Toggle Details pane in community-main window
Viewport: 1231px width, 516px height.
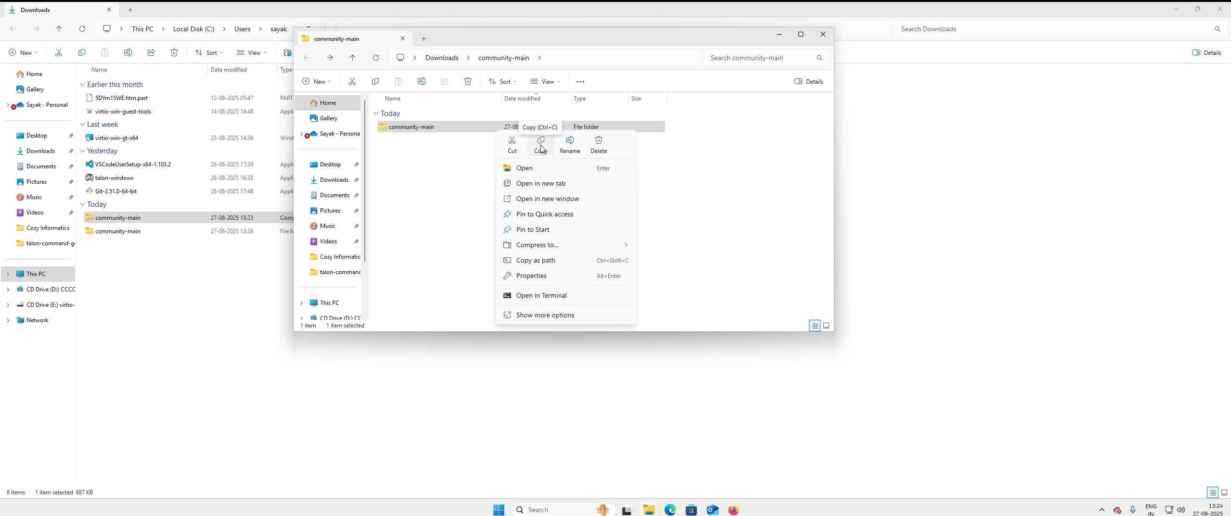tap(809, 81)
